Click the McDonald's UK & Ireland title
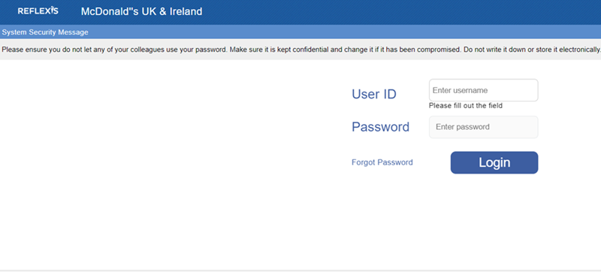Screen dimensions: 601x272 [141, 11]
